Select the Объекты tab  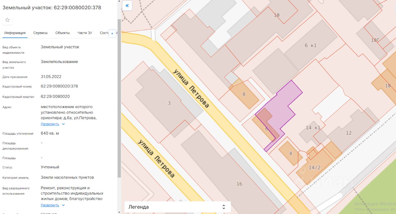click(x=62, y=33)
